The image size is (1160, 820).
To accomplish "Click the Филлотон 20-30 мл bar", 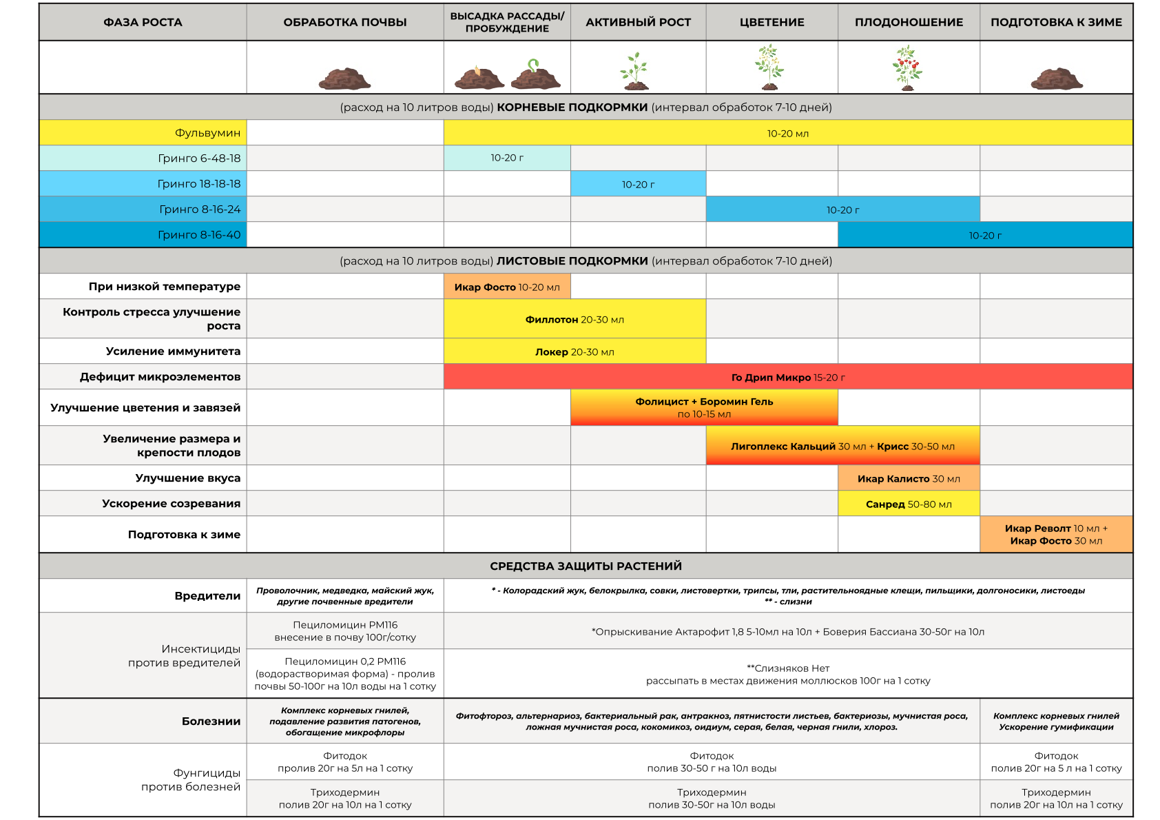I will click(x=575, y=318).
